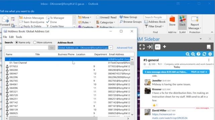Select To Manager quick step

pyautogui.click(x=55, y=18)
